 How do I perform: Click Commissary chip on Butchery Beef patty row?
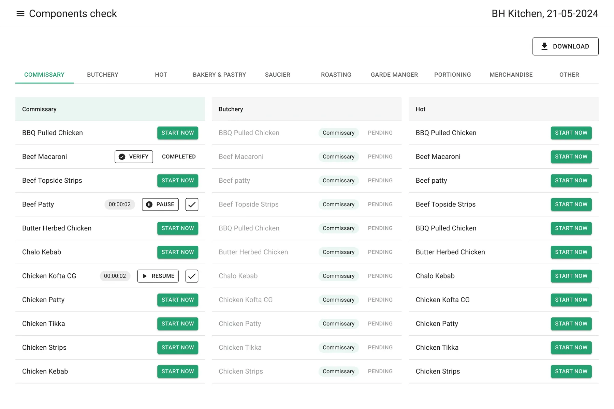coord(338,181)
